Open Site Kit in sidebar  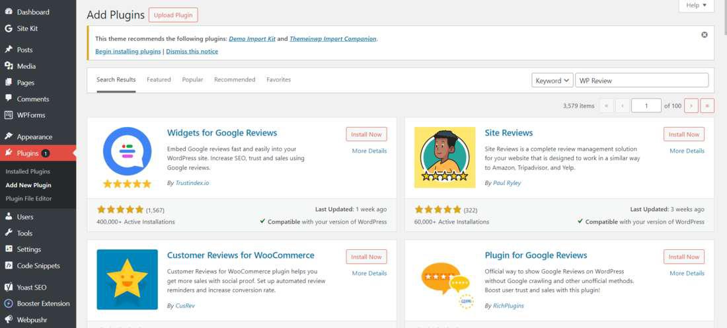tap(27, 28)
